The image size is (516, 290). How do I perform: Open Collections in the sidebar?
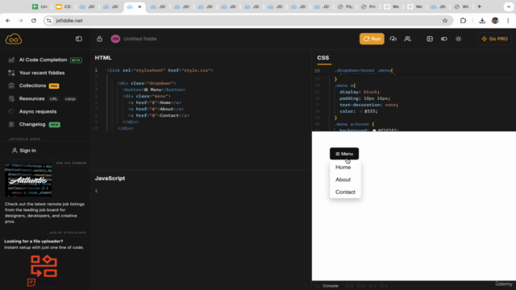point(33,85)
